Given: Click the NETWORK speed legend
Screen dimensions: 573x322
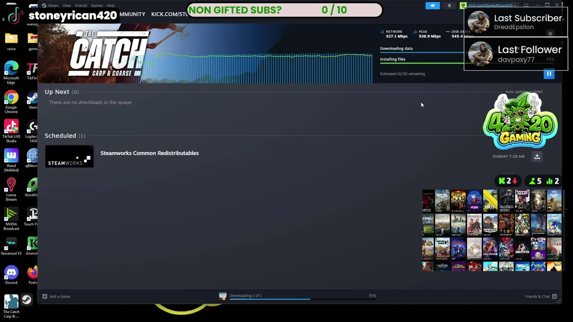Looking at the screenshot, I should click(x=394, y=34).
